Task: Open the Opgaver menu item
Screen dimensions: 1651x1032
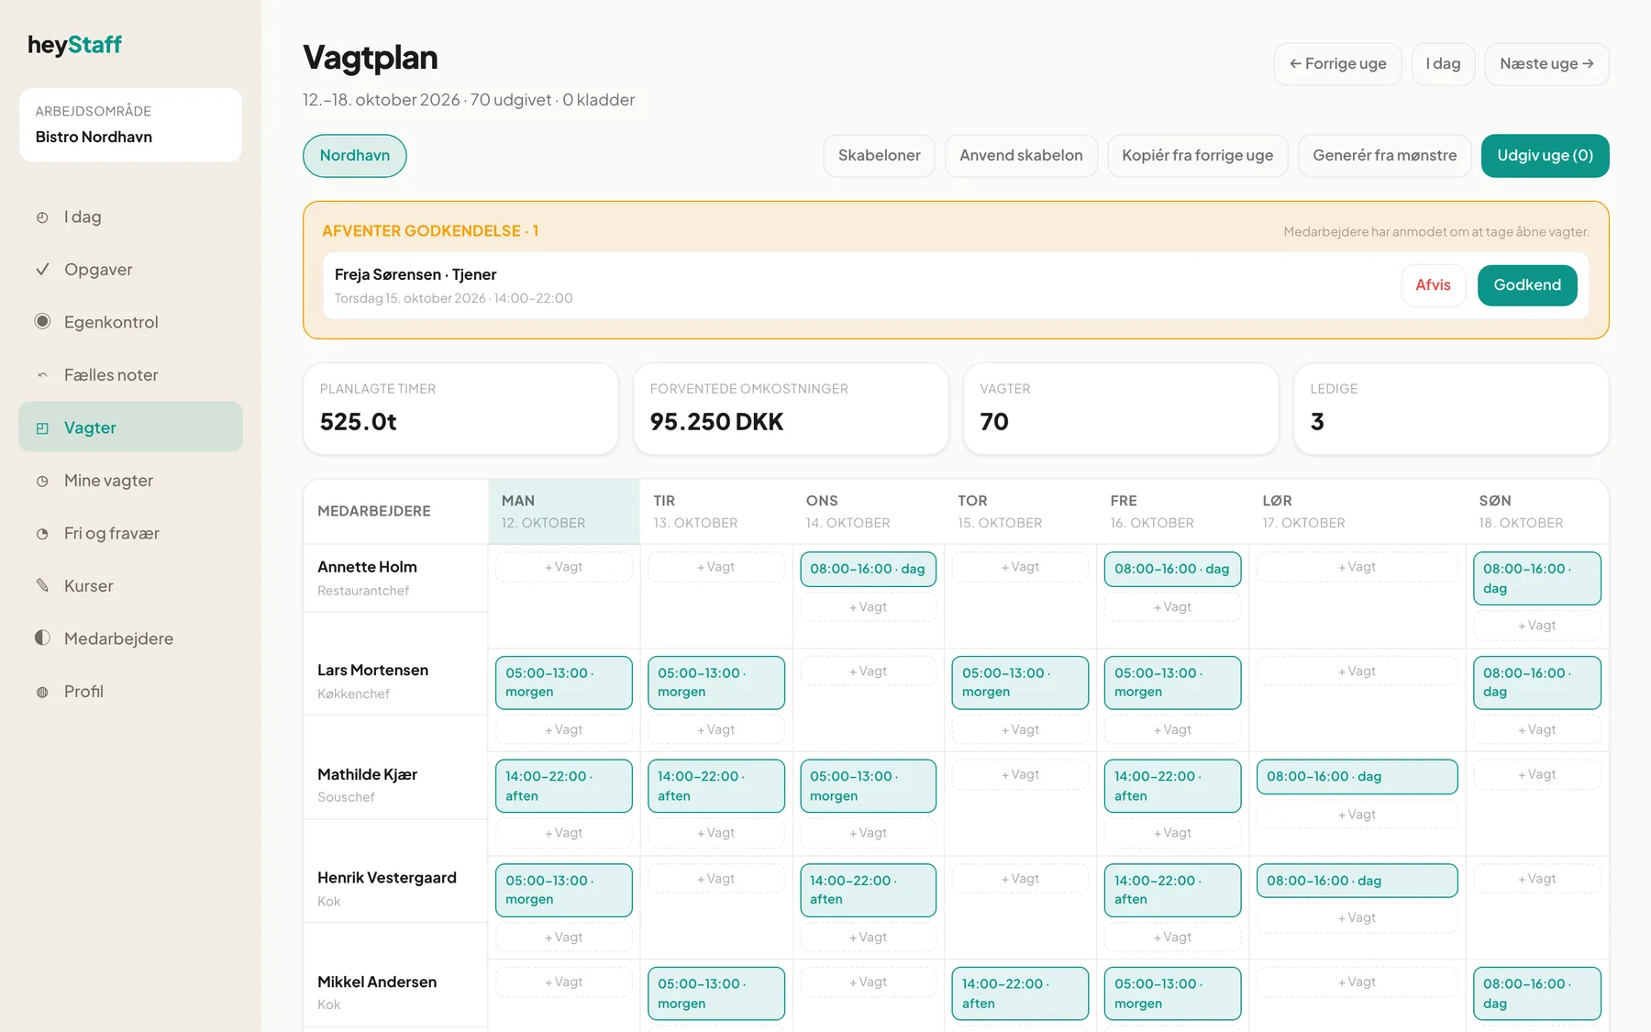Action: coord(130,270)
